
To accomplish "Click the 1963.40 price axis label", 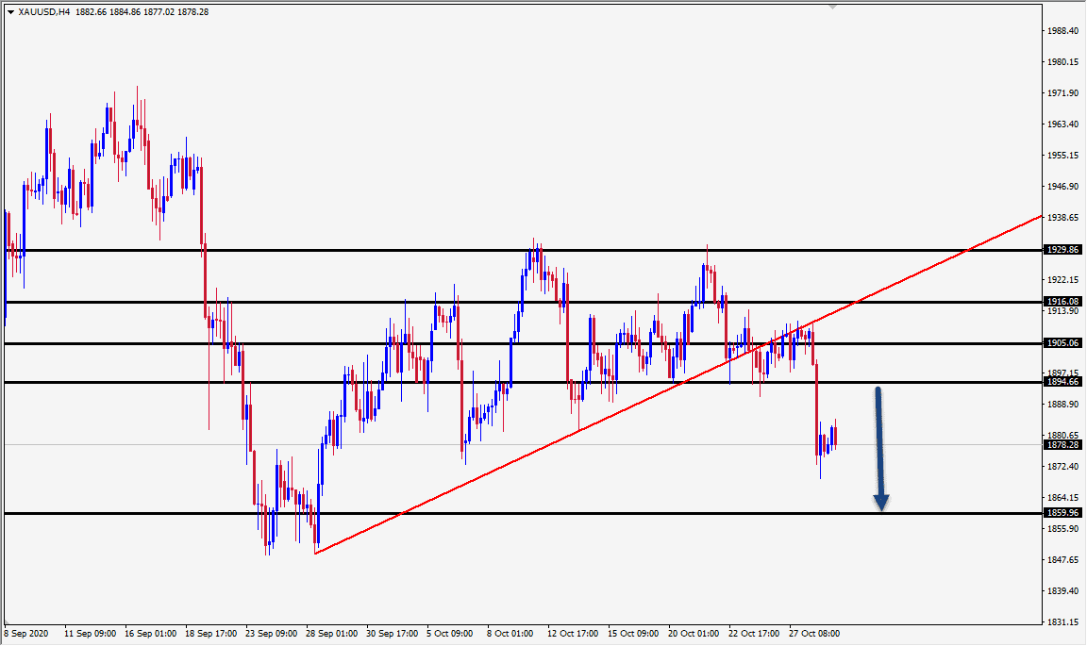I will [x=1063, y=124].
